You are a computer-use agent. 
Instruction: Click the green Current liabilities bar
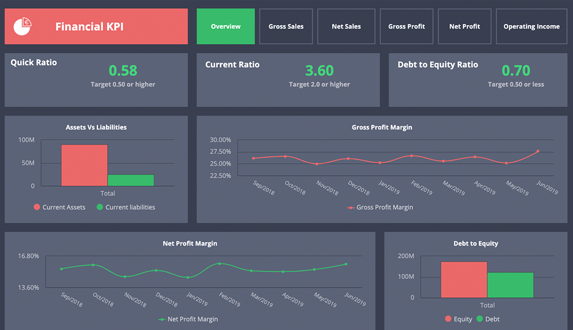point(131,180)
